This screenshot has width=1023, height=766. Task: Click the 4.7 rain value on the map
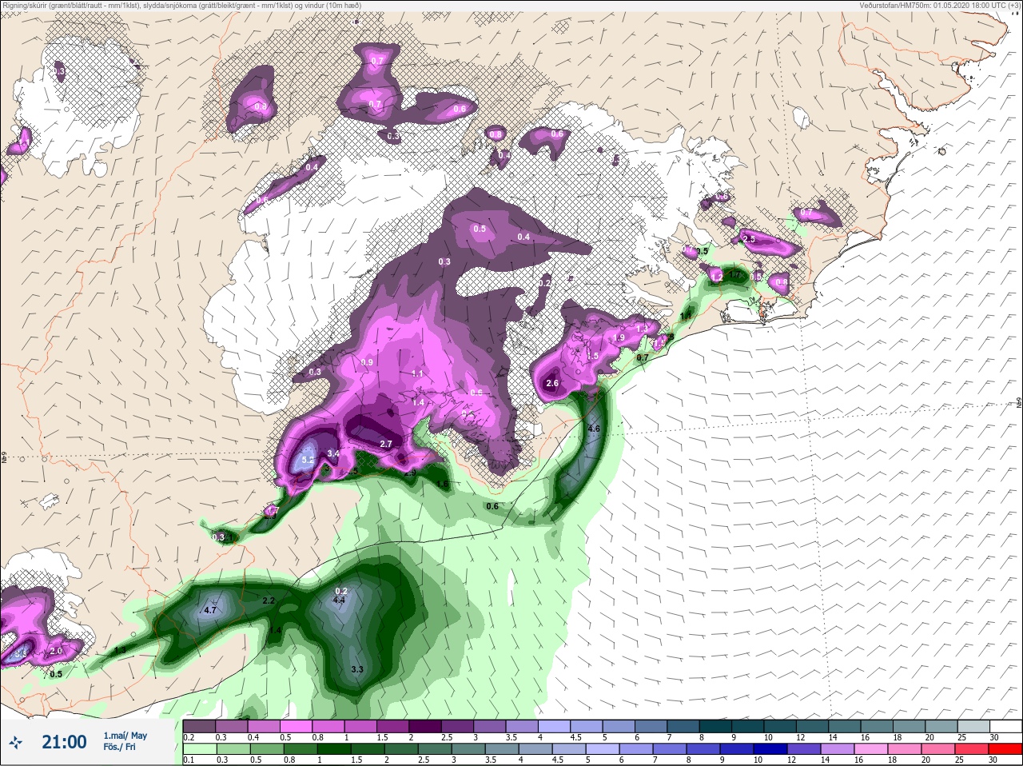(211, 610)
